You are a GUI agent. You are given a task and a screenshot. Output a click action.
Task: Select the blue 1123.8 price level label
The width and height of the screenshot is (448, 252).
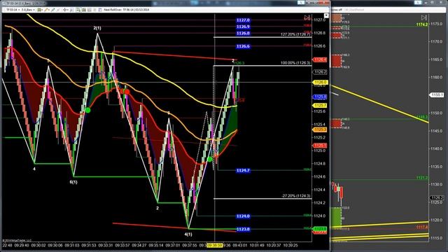point(243,229)
